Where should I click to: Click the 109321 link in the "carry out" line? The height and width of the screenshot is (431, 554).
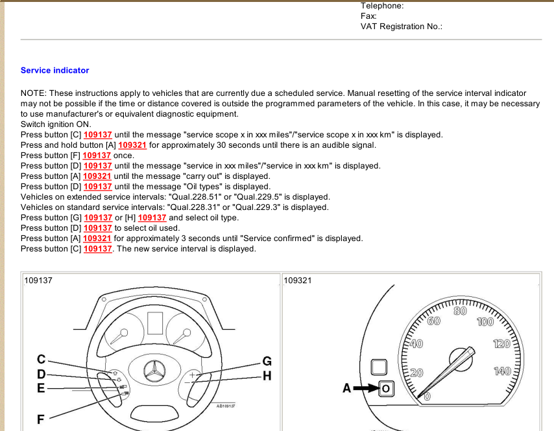(x=97, y=176)
